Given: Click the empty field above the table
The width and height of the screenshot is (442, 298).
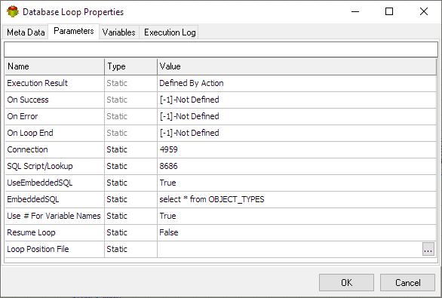Looking at the screenshot, I should pyautogui.click(x=221, y=50).
